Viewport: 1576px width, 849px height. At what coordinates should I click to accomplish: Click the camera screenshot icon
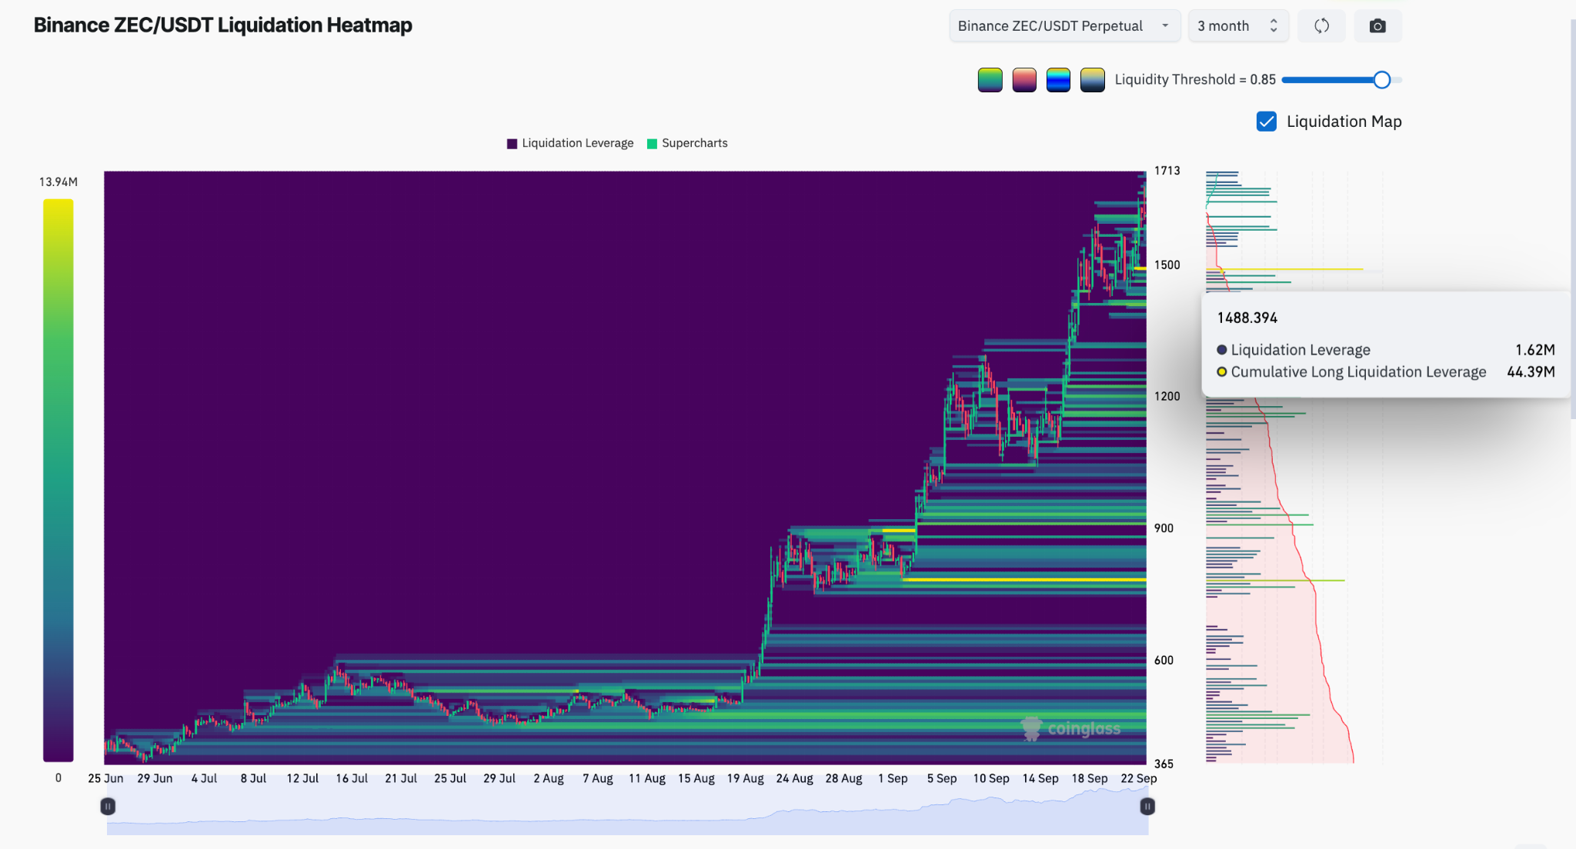pyautogui.click(x=1377, y=26)
